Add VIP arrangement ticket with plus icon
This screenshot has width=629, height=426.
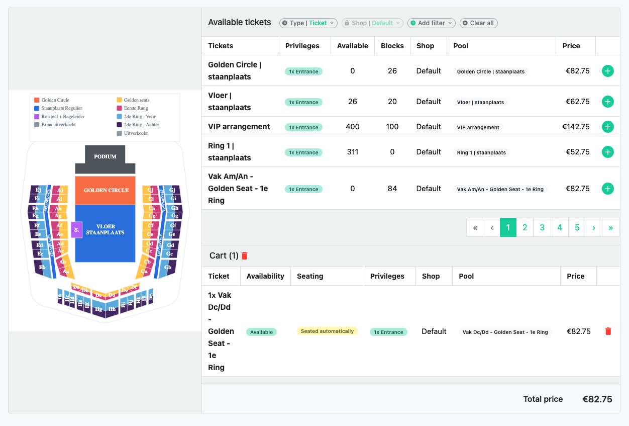point(607,127)
